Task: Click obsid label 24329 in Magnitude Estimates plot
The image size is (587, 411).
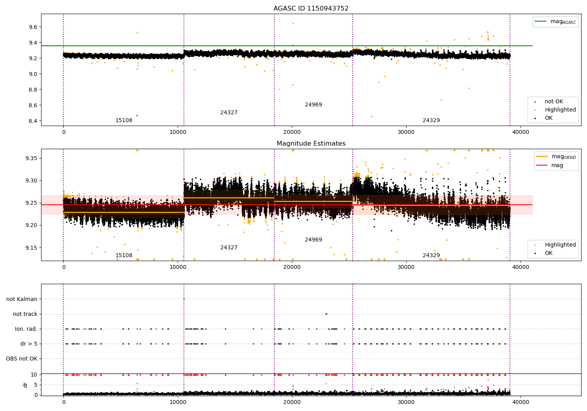Action: 431,256
